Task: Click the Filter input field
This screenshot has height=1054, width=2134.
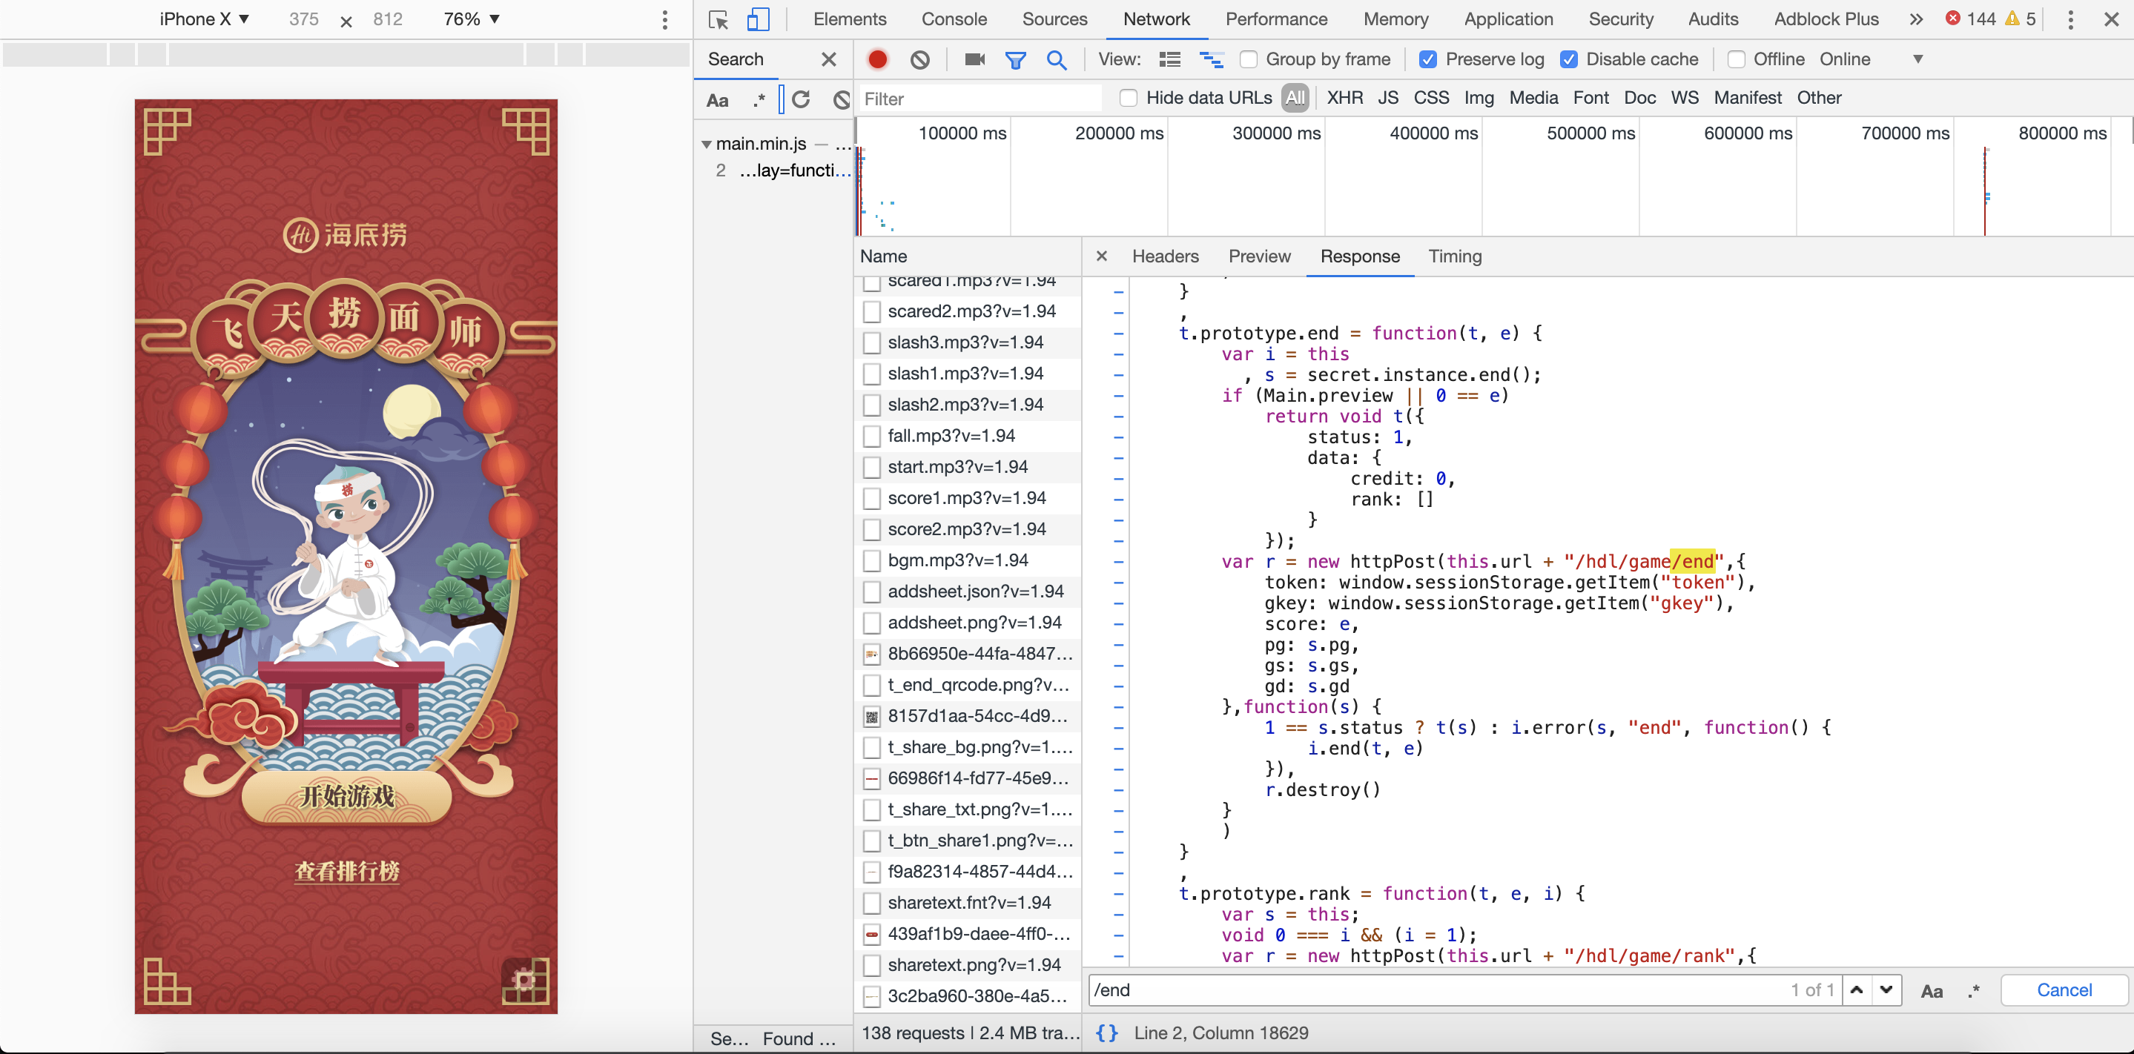Action: tap(980, 99)
